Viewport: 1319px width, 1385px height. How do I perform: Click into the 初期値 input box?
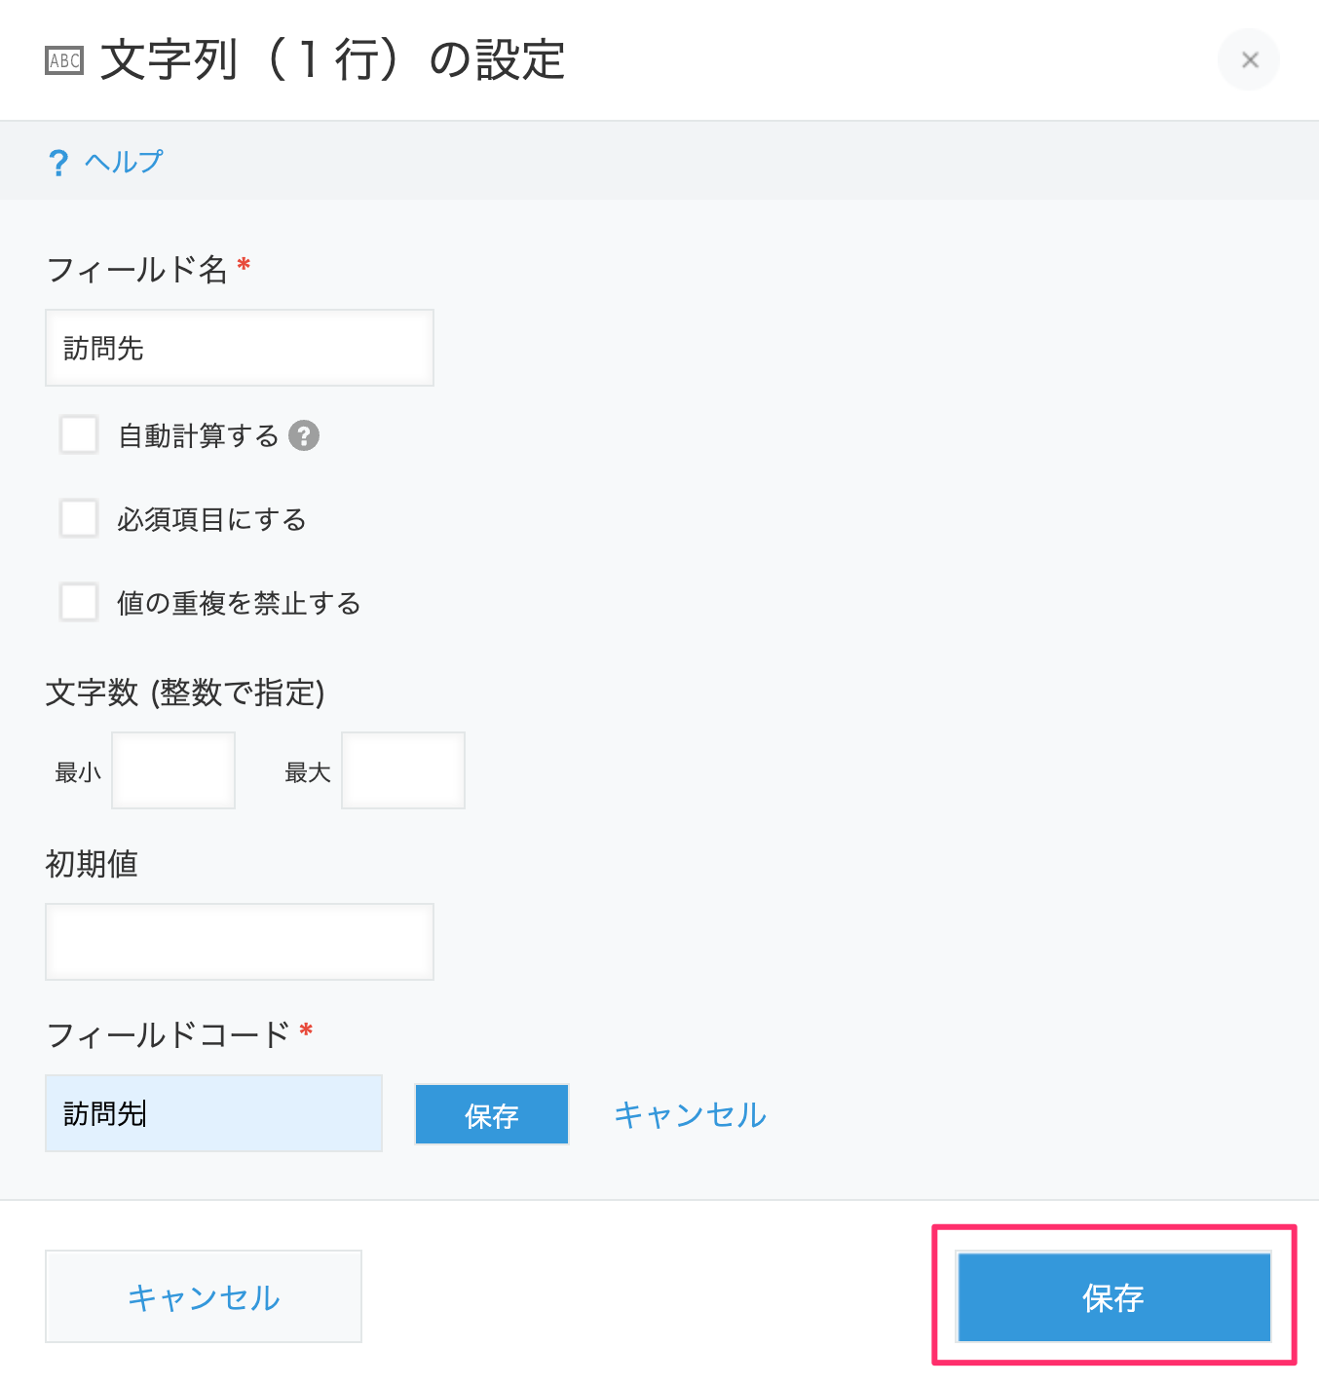[240, 942]
